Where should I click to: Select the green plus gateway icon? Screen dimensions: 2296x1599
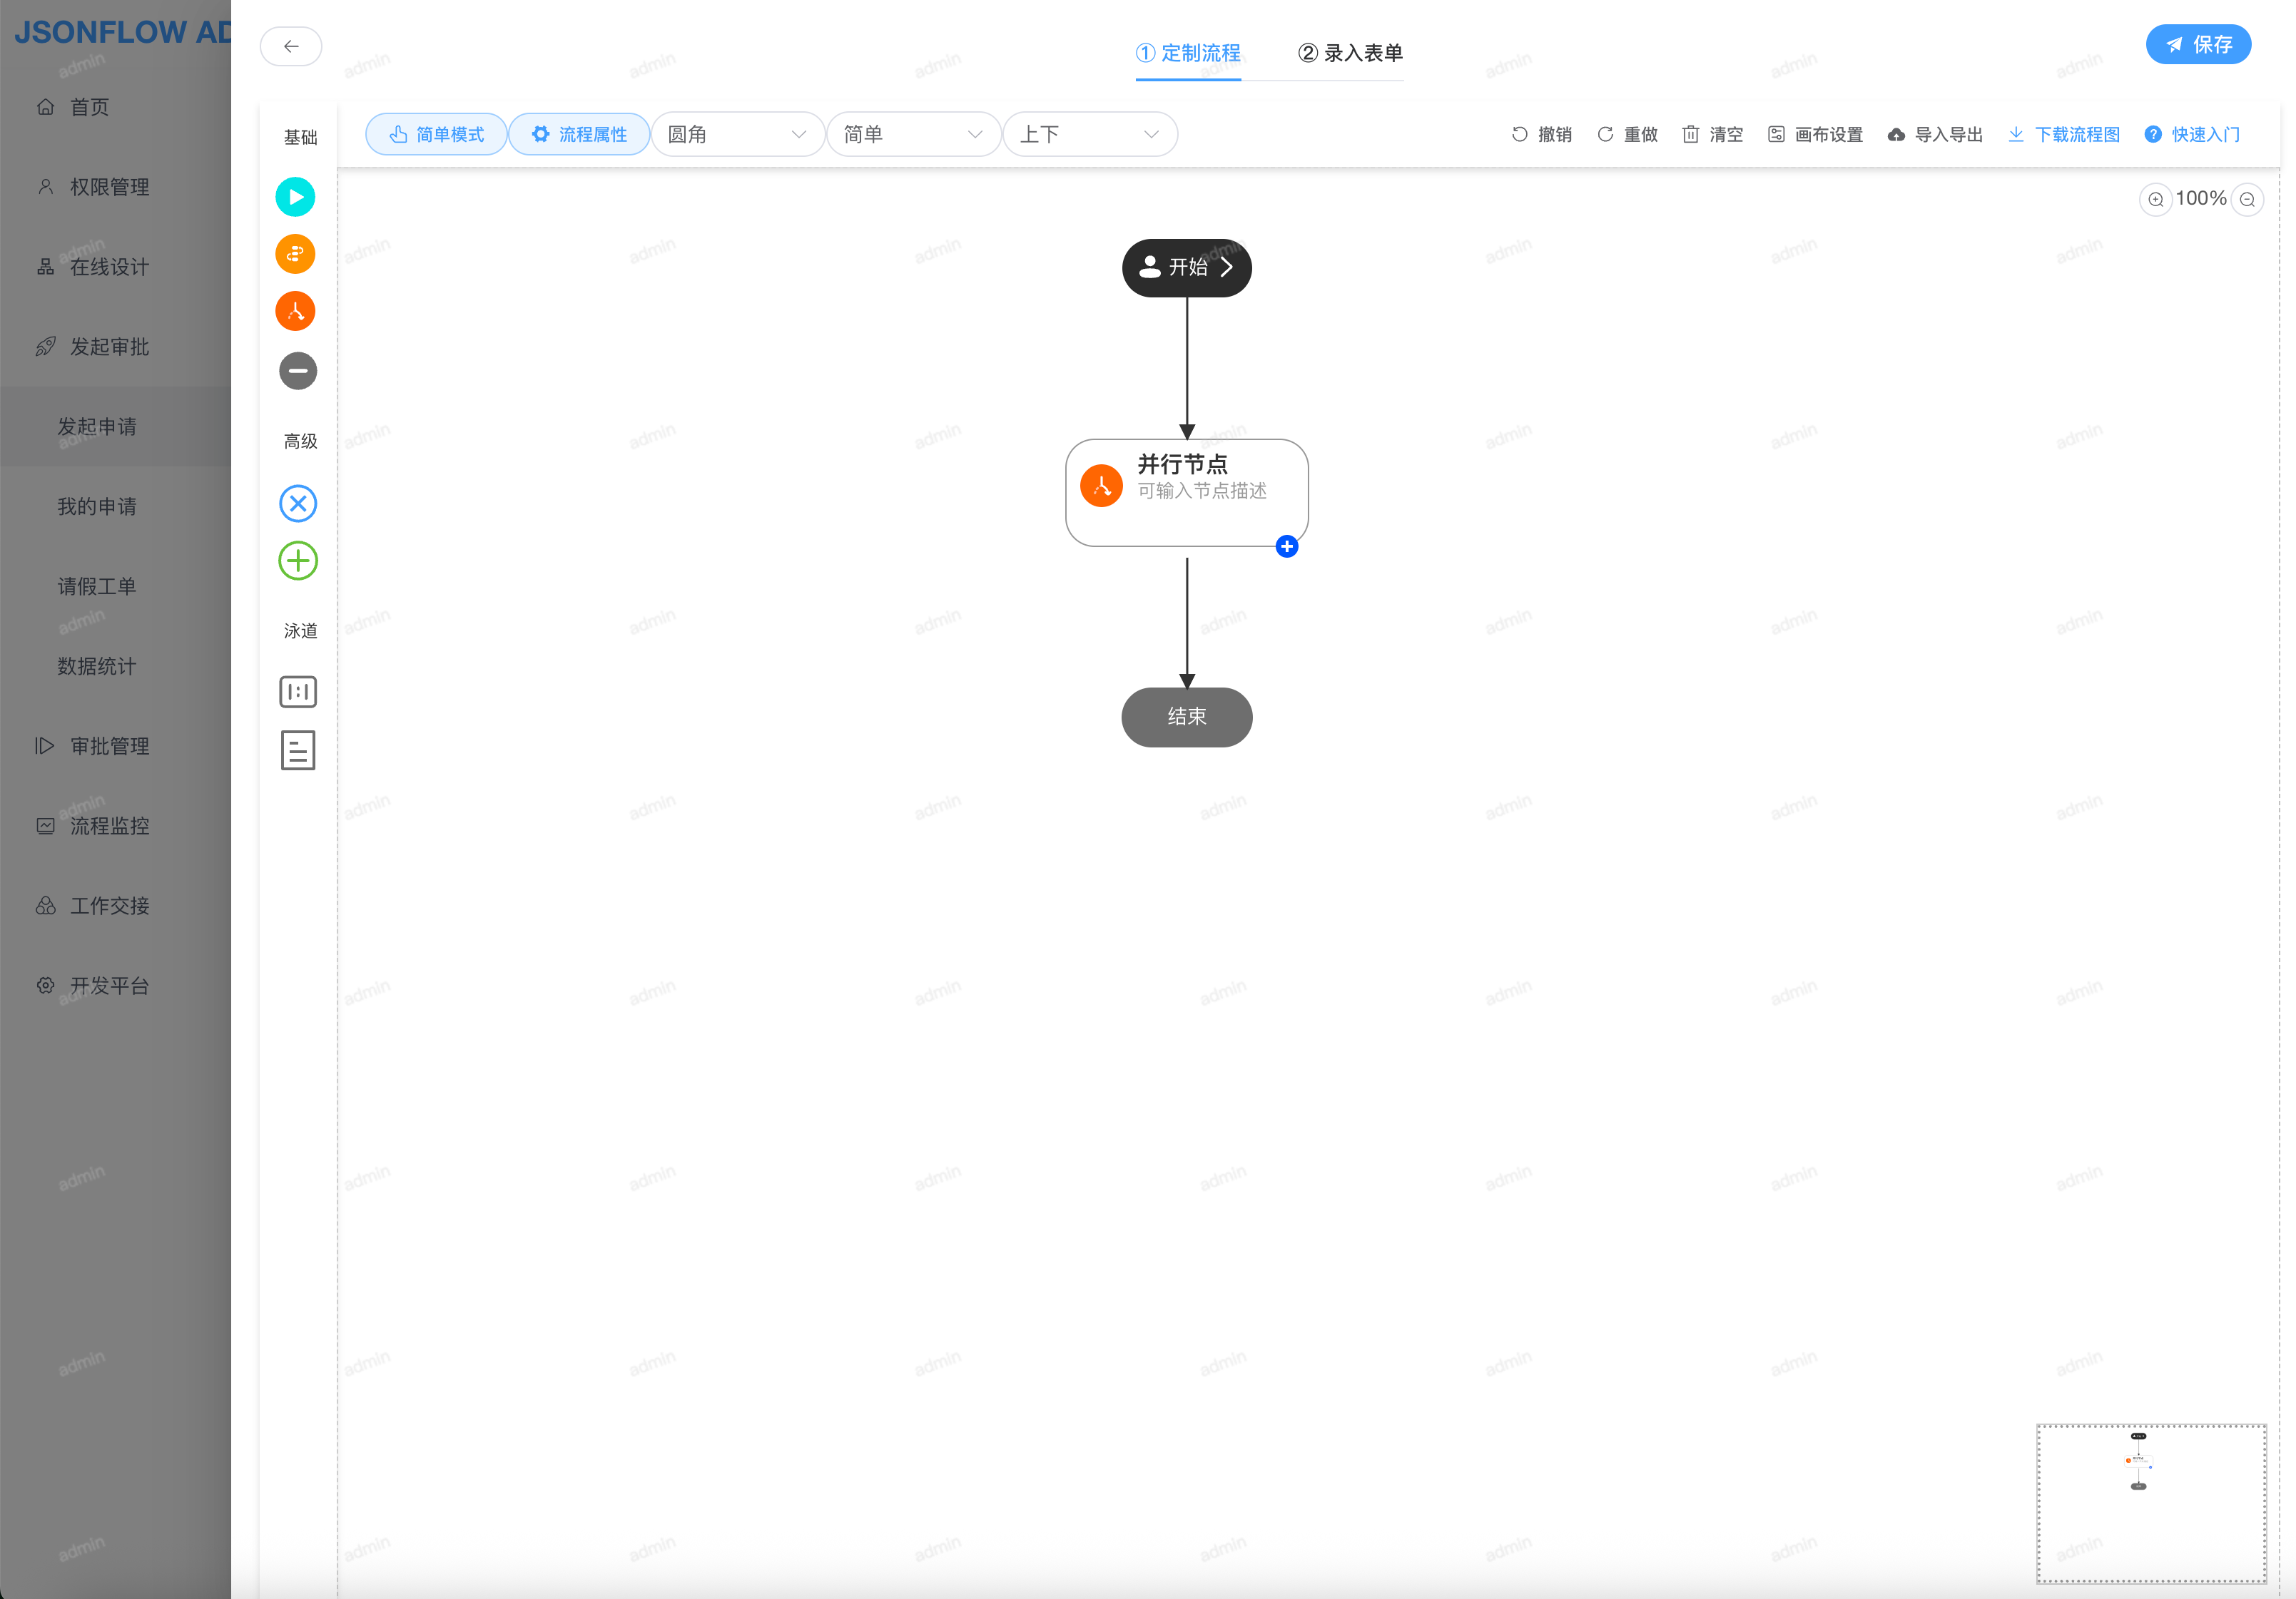tap(297, 561)
